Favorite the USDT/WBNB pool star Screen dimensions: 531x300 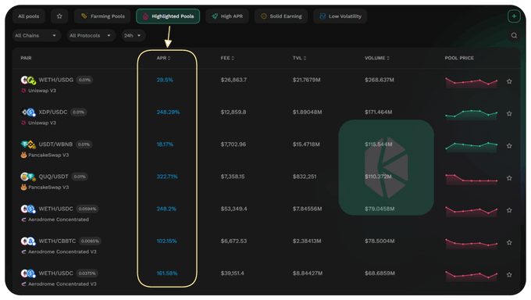(509, 146)
